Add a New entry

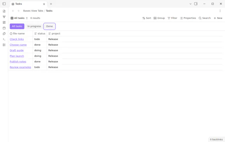pyautogui.click(x=218, y=18)
